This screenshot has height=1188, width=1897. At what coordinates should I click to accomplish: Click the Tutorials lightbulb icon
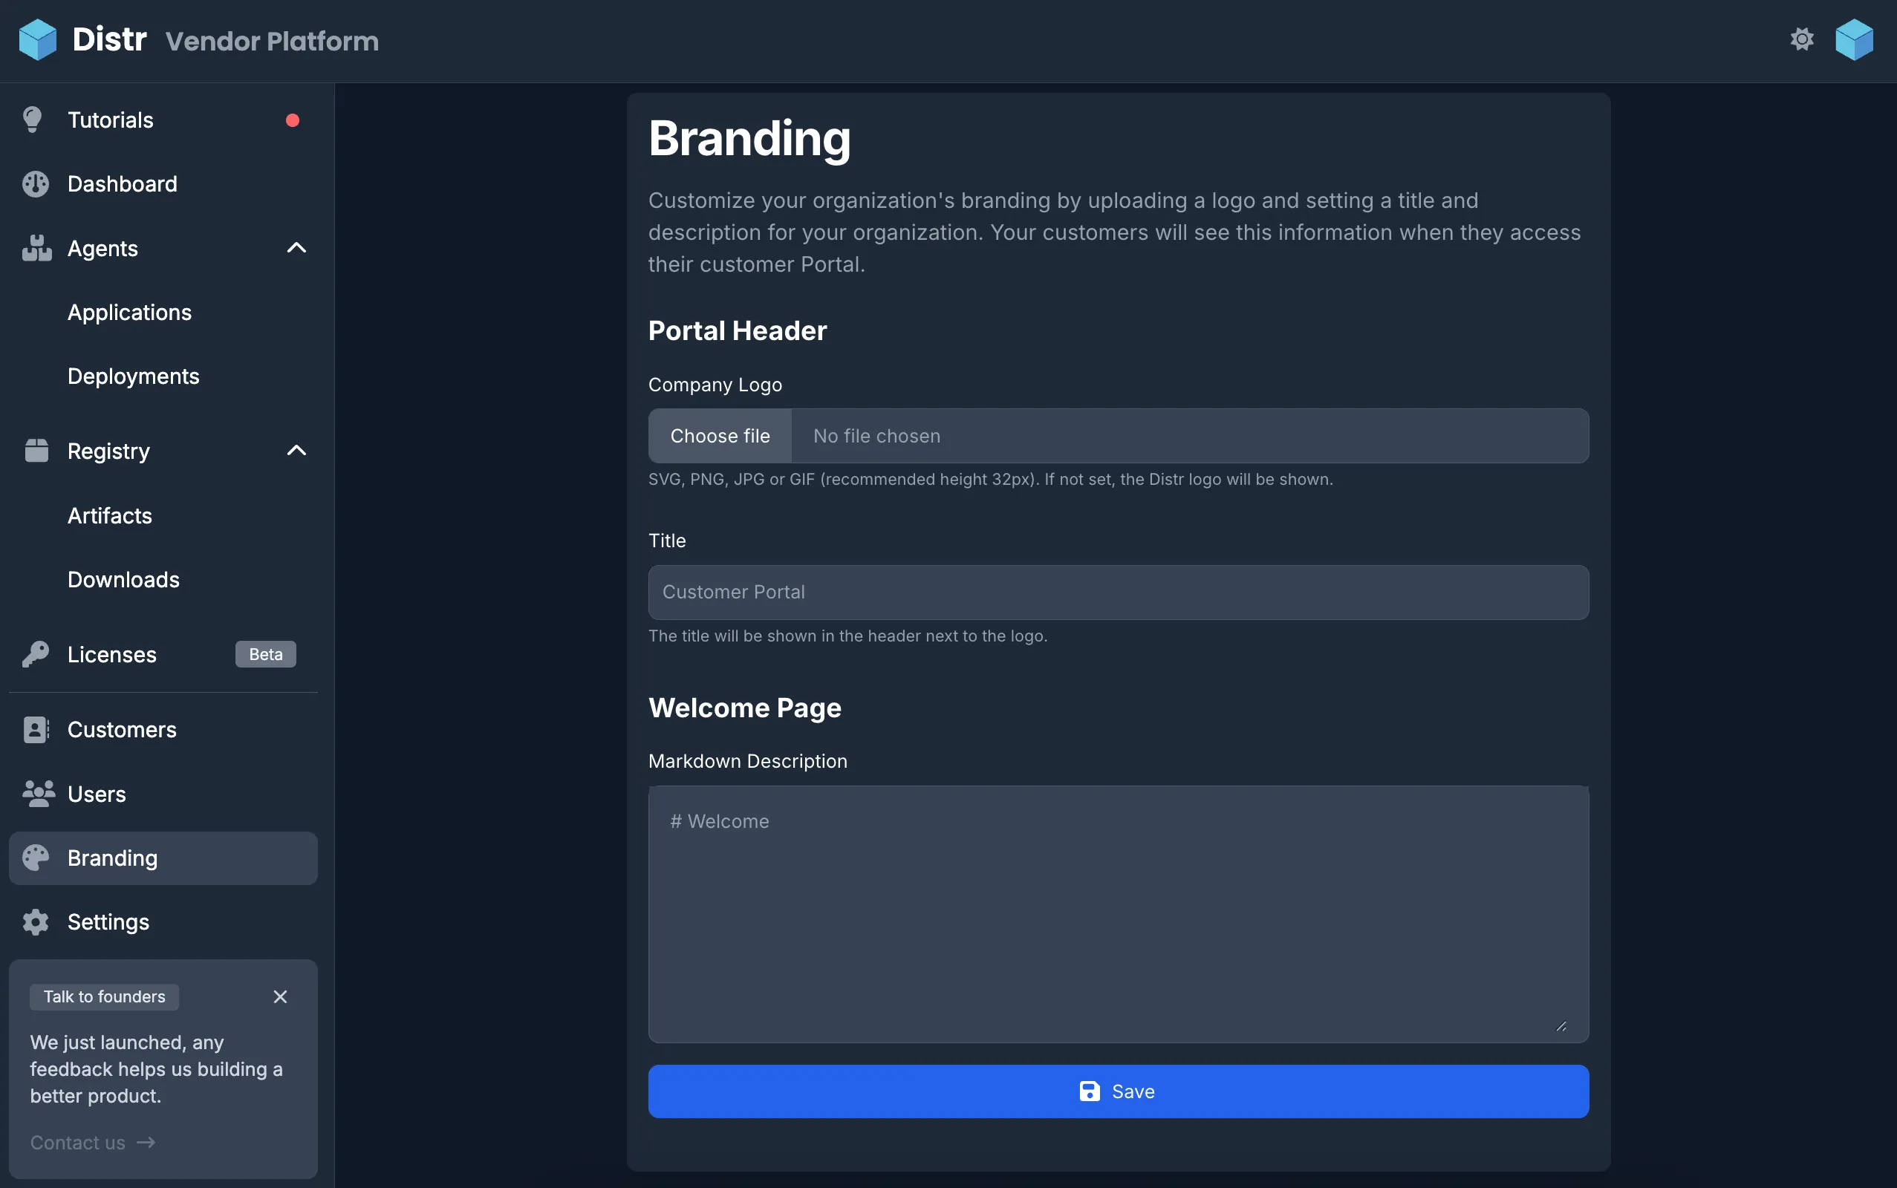pyautogui.click(x=33, y=120)
